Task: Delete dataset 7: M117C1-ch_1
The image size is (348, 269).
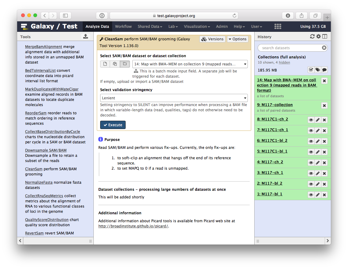Action: click(x=324, y=131)
